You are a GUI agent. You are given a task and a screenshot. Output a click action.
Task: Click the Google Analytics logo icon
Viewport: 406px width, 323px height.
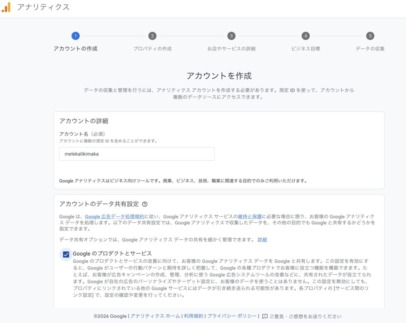pyautogui.click(x=6, y=7)
